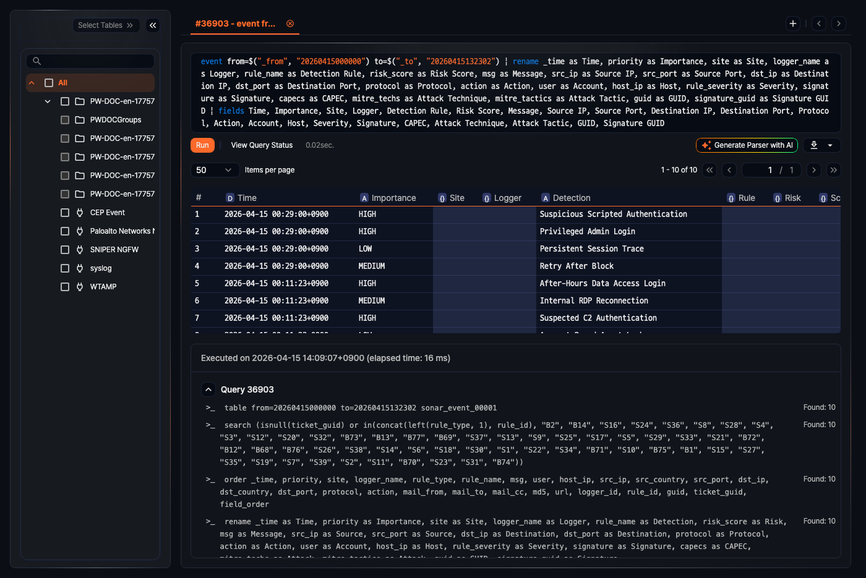Enable the SNIPER NGFW checkbox
Image resolution: width=866 pixels, height=578 pixels.
pos(65,250)
